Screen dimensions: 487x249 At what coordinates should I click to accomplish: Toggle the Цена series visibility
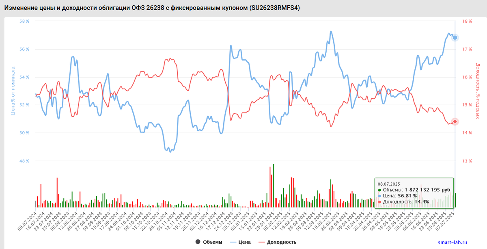[245, 241]
